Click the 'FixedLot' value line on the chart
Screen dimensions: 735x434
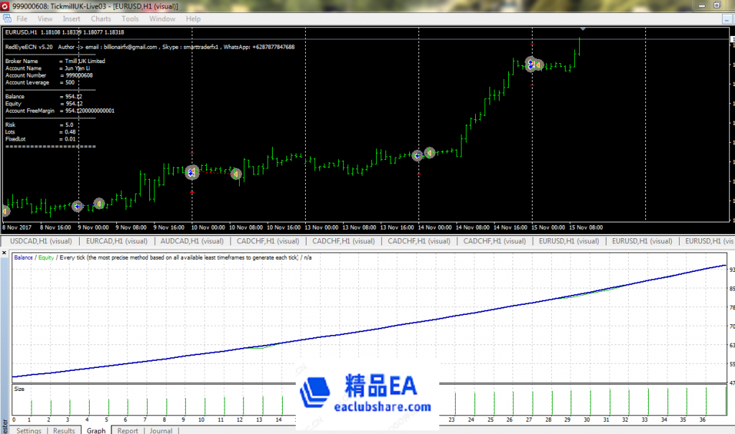(40, 138)
